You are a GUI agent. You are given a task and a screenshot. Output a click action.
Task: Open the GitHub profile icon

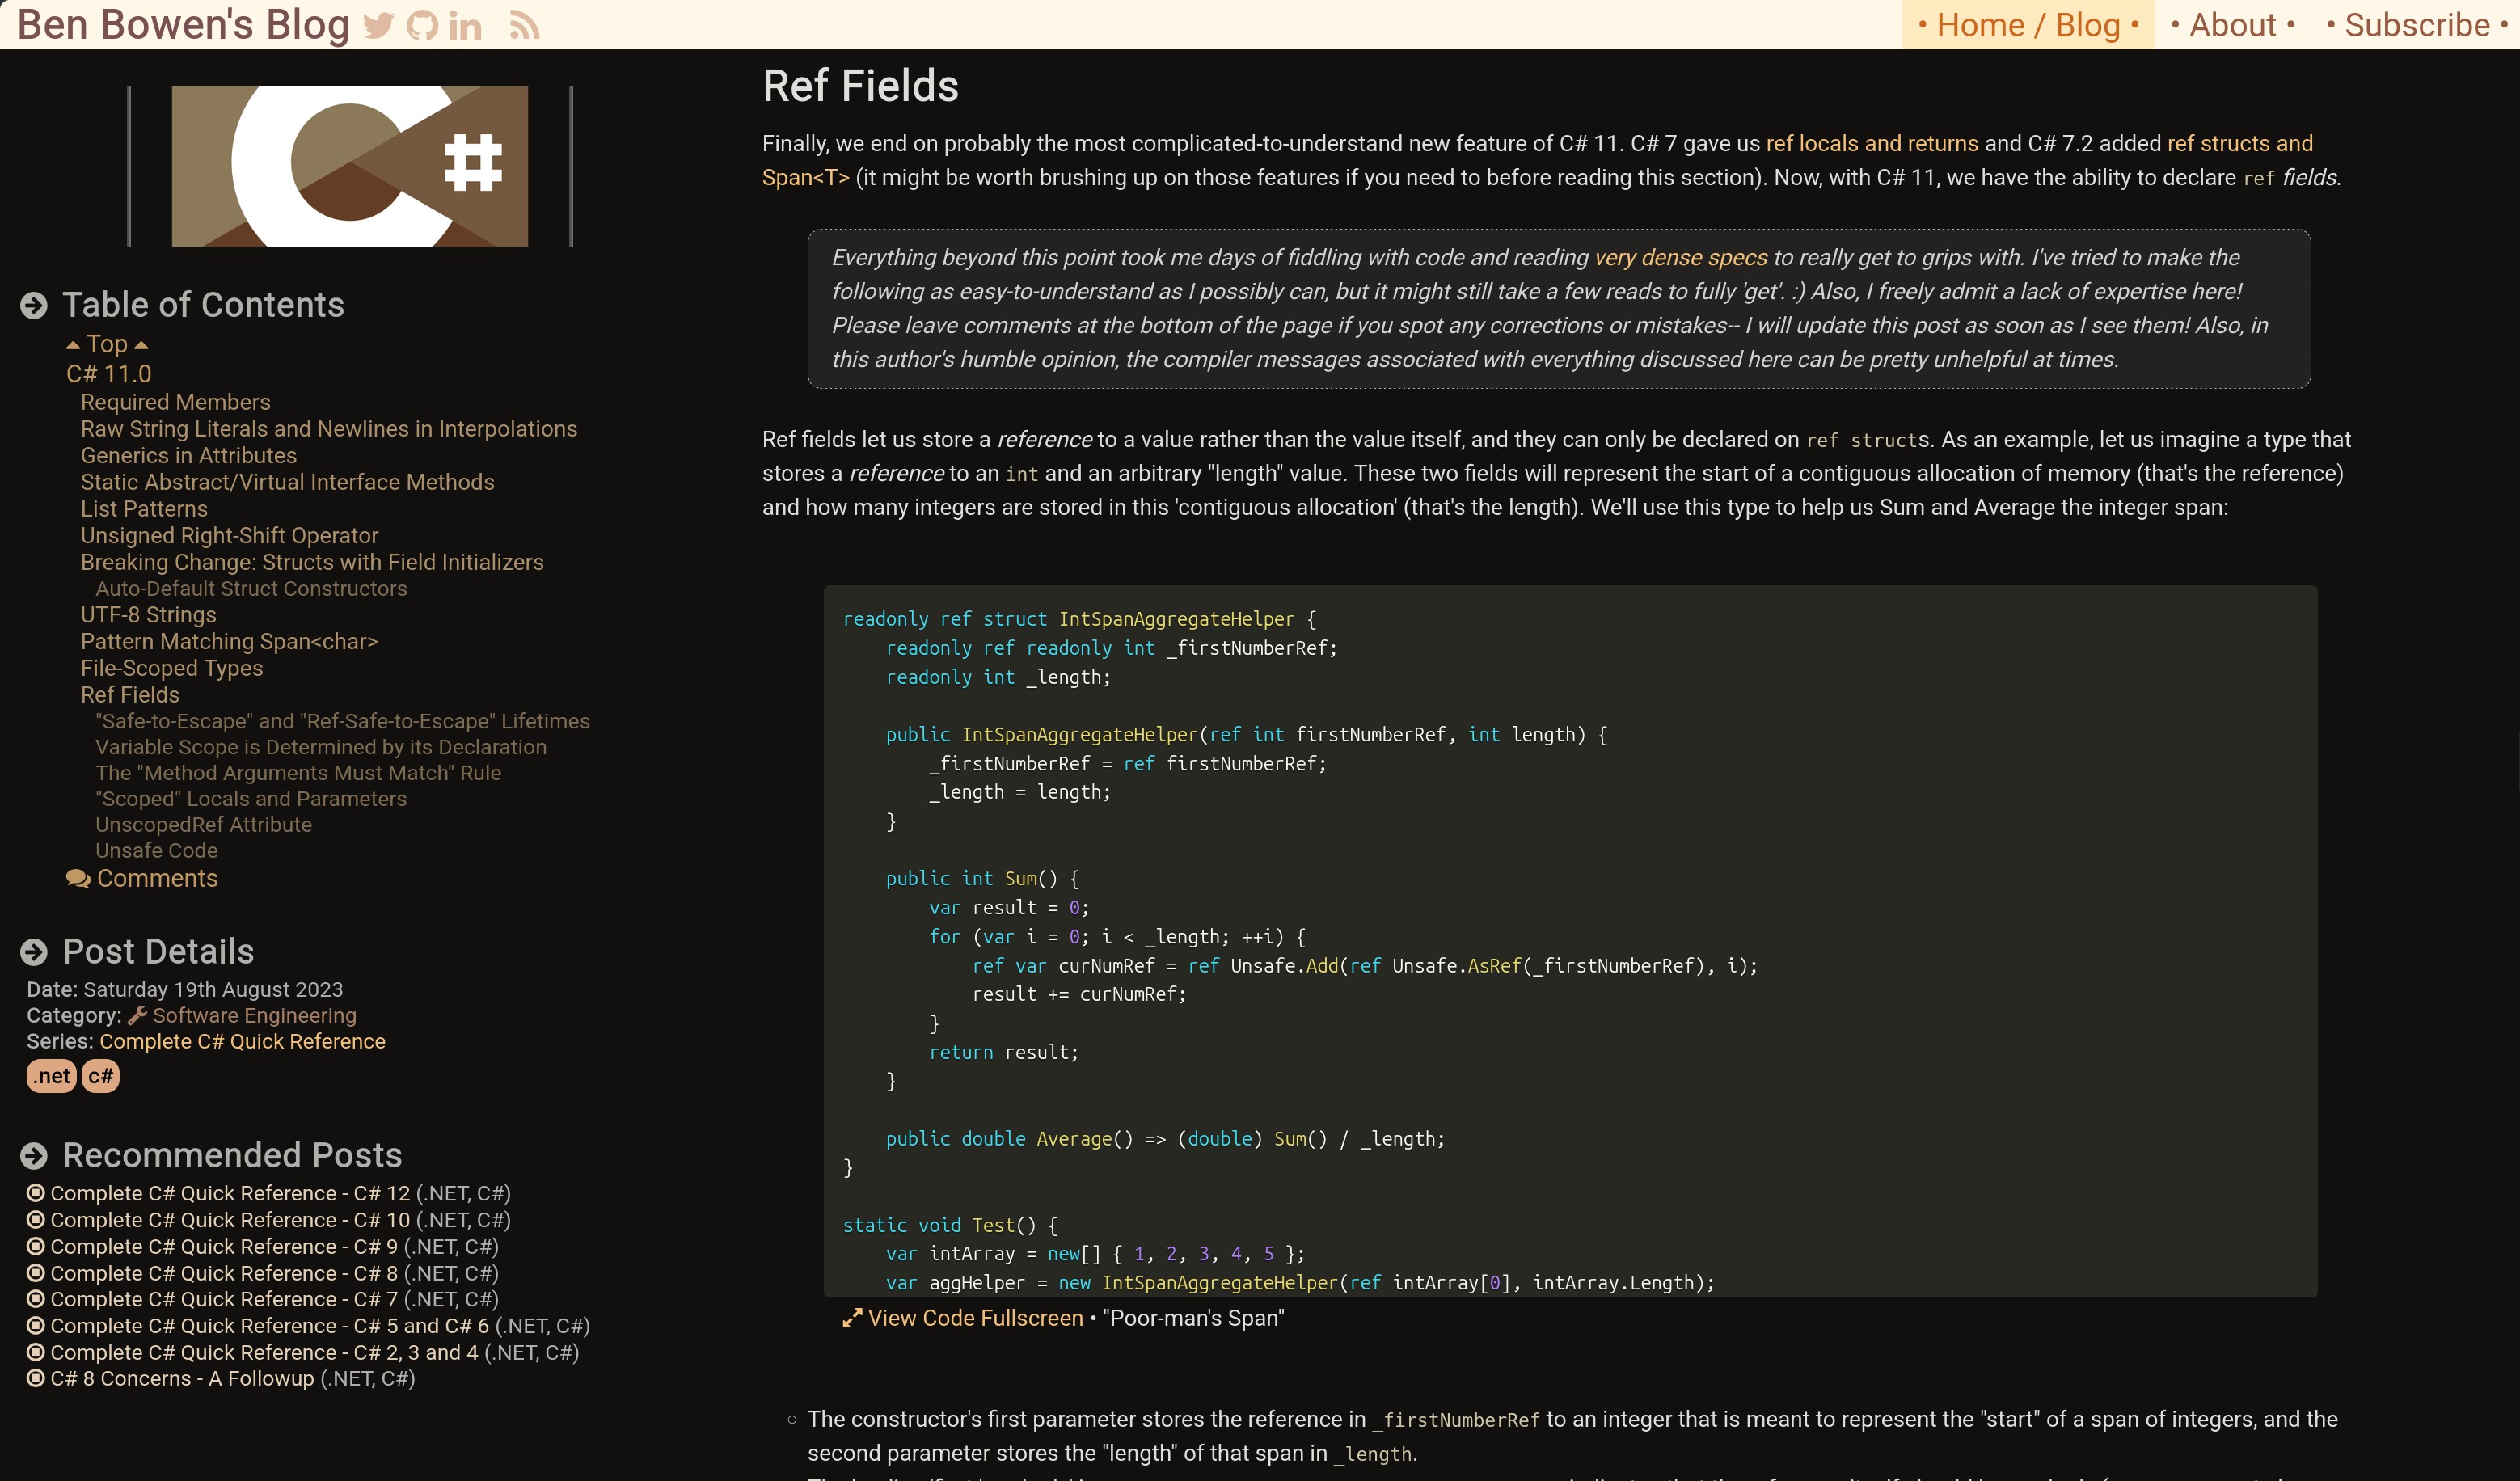click(x=422, y=26)
